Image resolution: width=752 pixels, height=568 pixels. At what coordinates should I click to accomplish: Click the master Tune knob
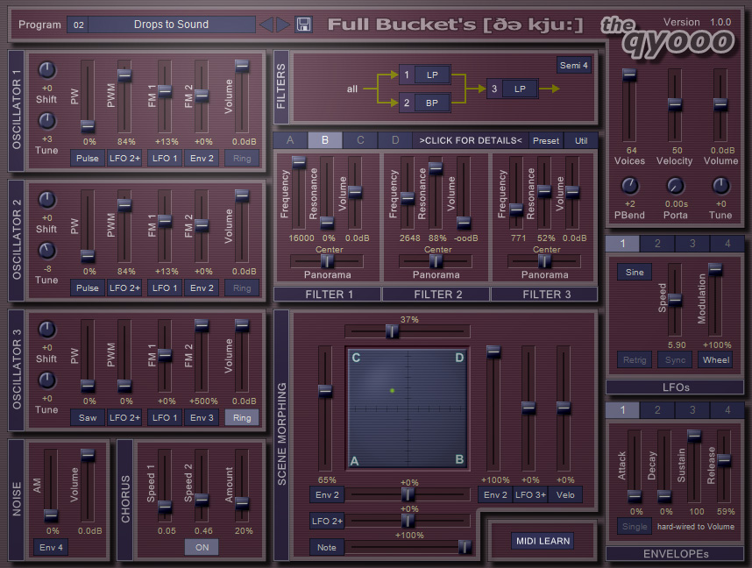[x=720, y=185]
